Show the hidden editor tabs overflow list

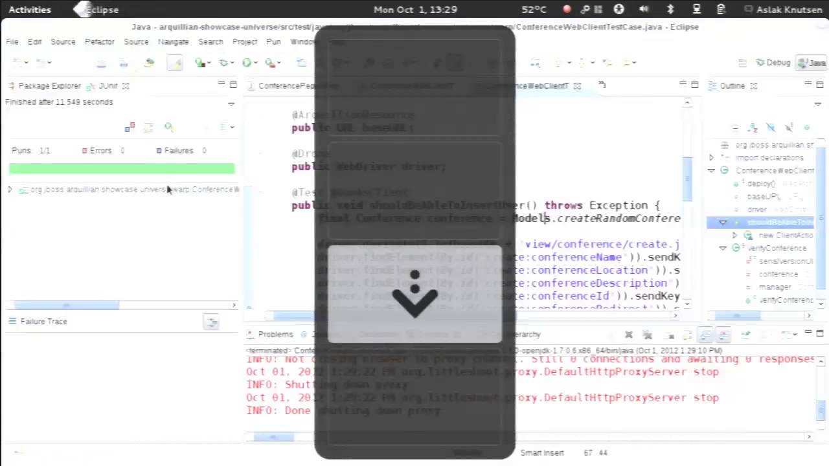(x=602, y=85)
